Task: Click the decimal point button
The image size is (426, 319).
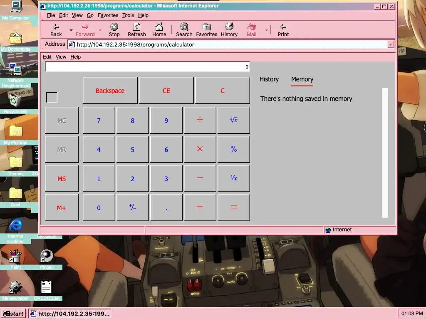Action: [x=166, y=208]
